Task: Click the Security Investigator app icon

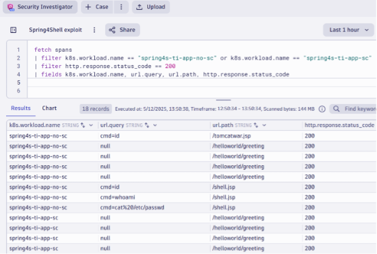Action: [10, 7]
